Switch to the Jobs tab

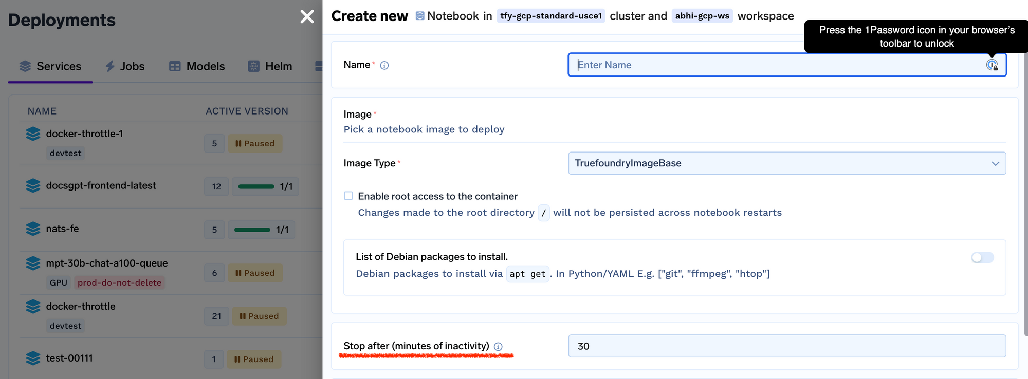(x=125, y=66)
